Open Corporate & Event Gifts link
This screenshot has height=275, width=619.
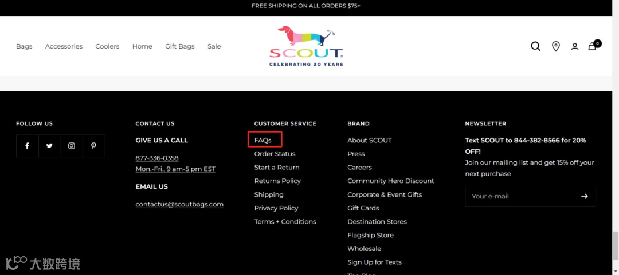385,194
